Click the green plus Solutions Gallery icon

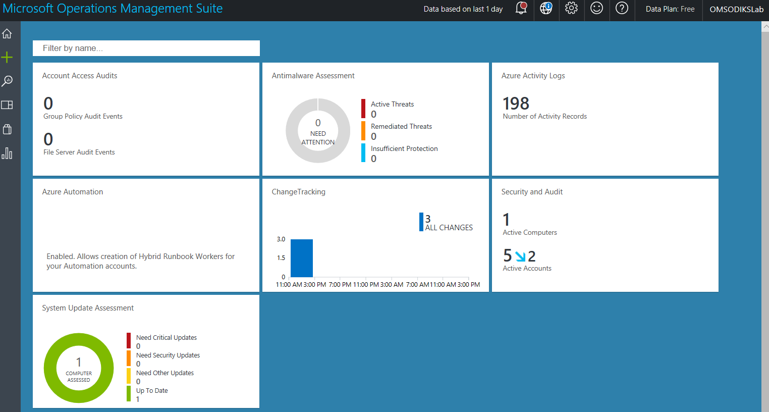(7, 58)
